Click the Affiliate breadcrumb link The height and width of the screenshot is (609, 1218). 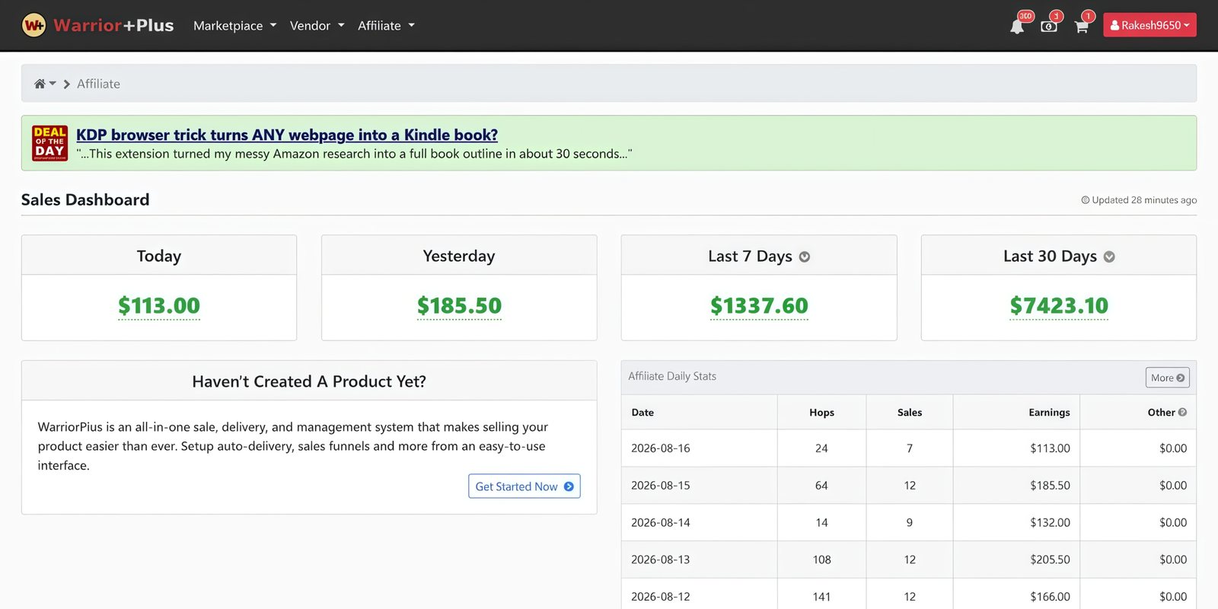click(98, 84)
